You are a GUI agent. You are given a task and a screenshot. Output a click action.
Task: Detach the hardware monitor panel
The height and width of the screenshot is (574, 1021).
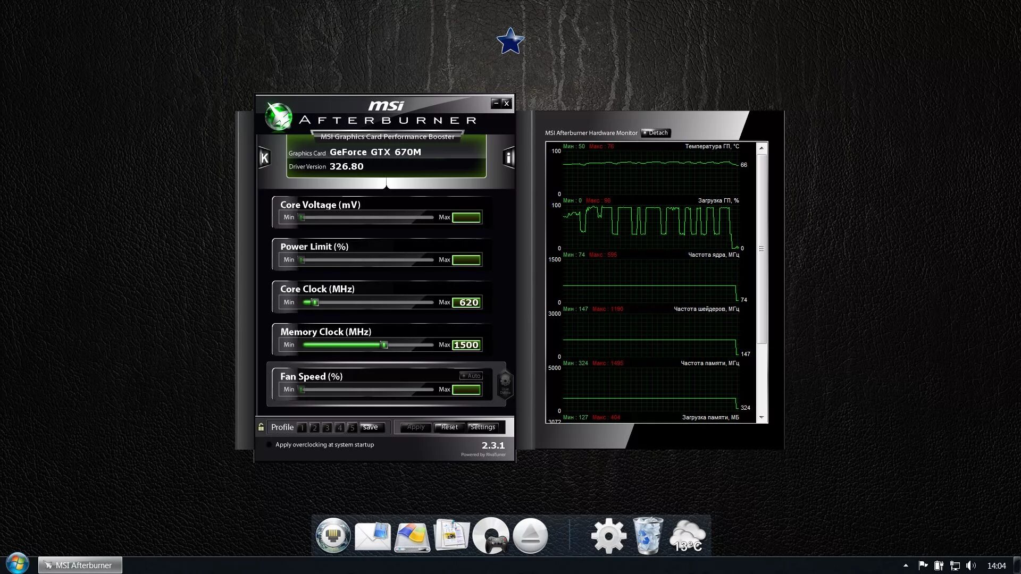(x=656, y=133)
